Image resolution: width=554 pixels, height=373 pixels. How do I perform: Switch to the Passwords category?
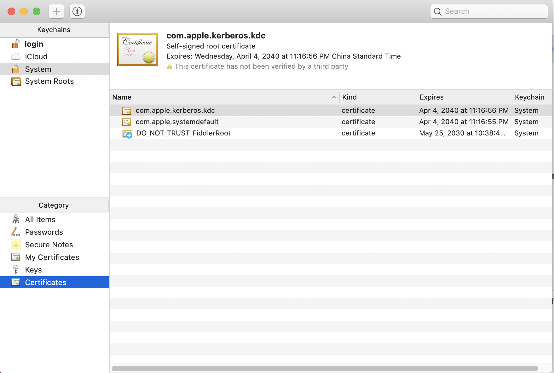coord(44,232)
